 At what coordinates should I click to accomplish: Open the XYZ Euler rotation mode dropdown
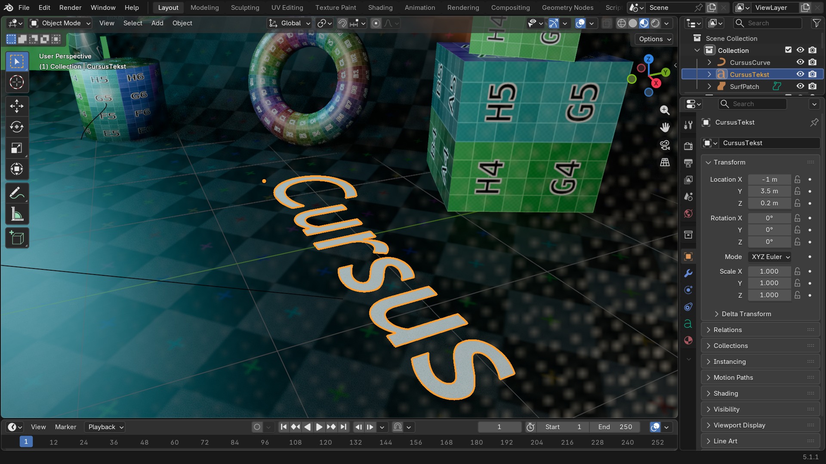click(770, 257)
